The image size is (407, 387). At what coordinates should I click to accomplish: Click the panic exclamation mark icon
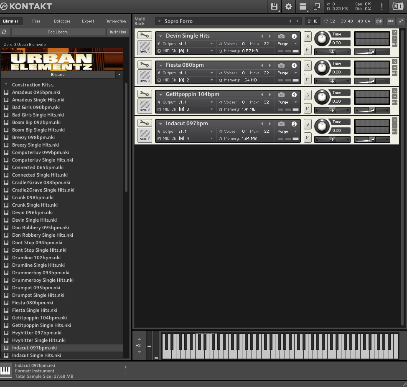click(x=382, y=7)
